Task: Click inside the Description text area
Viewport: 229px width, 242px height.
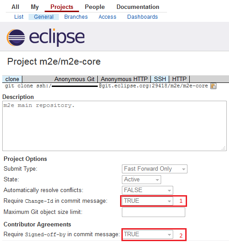Action: click(x=114, y=126)
